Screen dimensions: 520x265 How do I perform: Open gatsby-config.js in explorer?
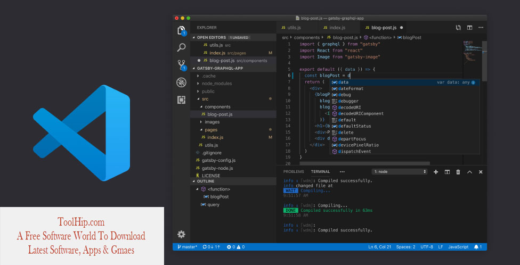coord(233,160)
